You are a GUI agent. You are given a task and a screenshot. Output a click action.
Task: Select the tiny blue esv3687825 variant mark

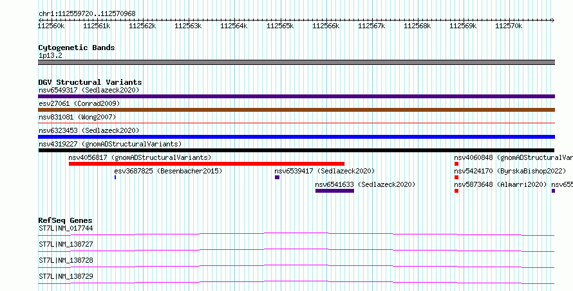[115, 177]
